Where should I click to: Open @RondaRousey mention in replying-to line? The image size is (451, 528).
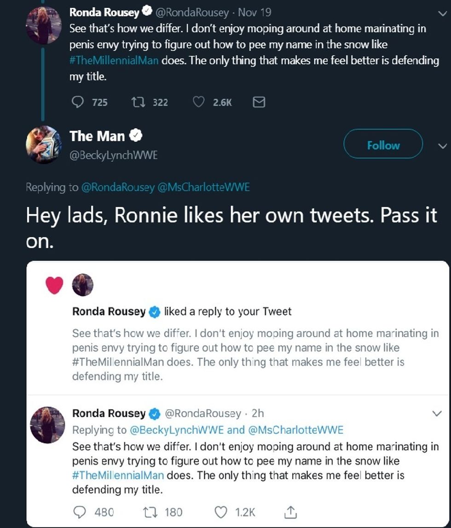[x=117, y=187]
